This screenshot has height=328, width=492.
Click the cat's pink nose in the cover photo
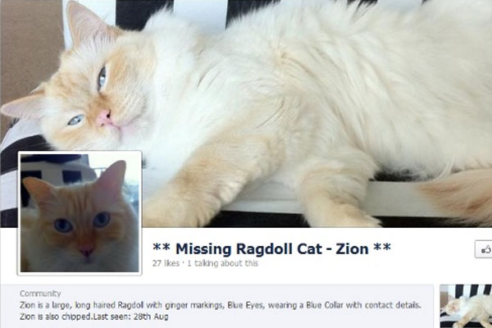click(x=104, y=119)
